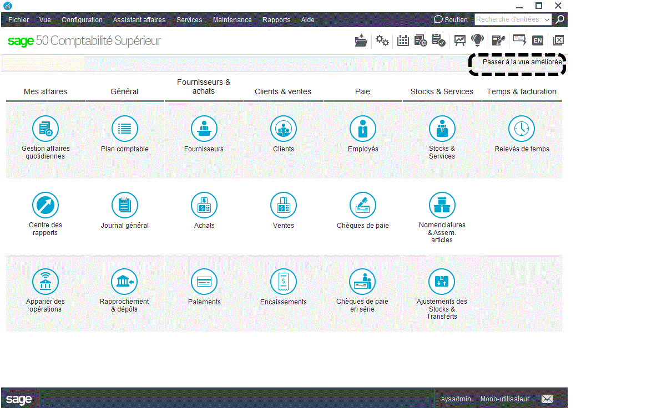Screen dimensions: 657x408
Task: Click the cheque with lightning bolt icon
Action: click(519, 40)
